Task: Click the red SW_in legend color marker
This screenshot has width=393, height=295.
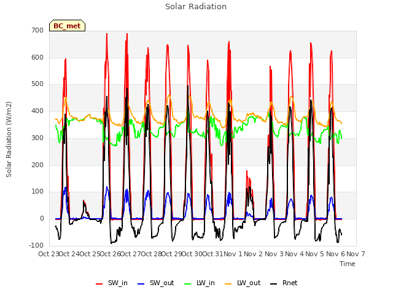Action: tap(99, 284)
